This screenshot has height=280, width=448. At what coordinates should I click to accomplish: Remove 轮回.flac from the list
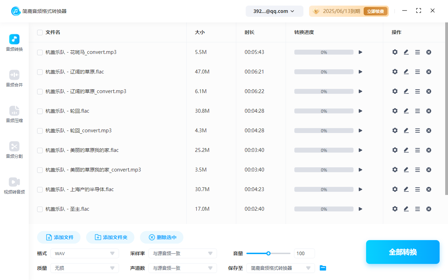click(428, 111)
